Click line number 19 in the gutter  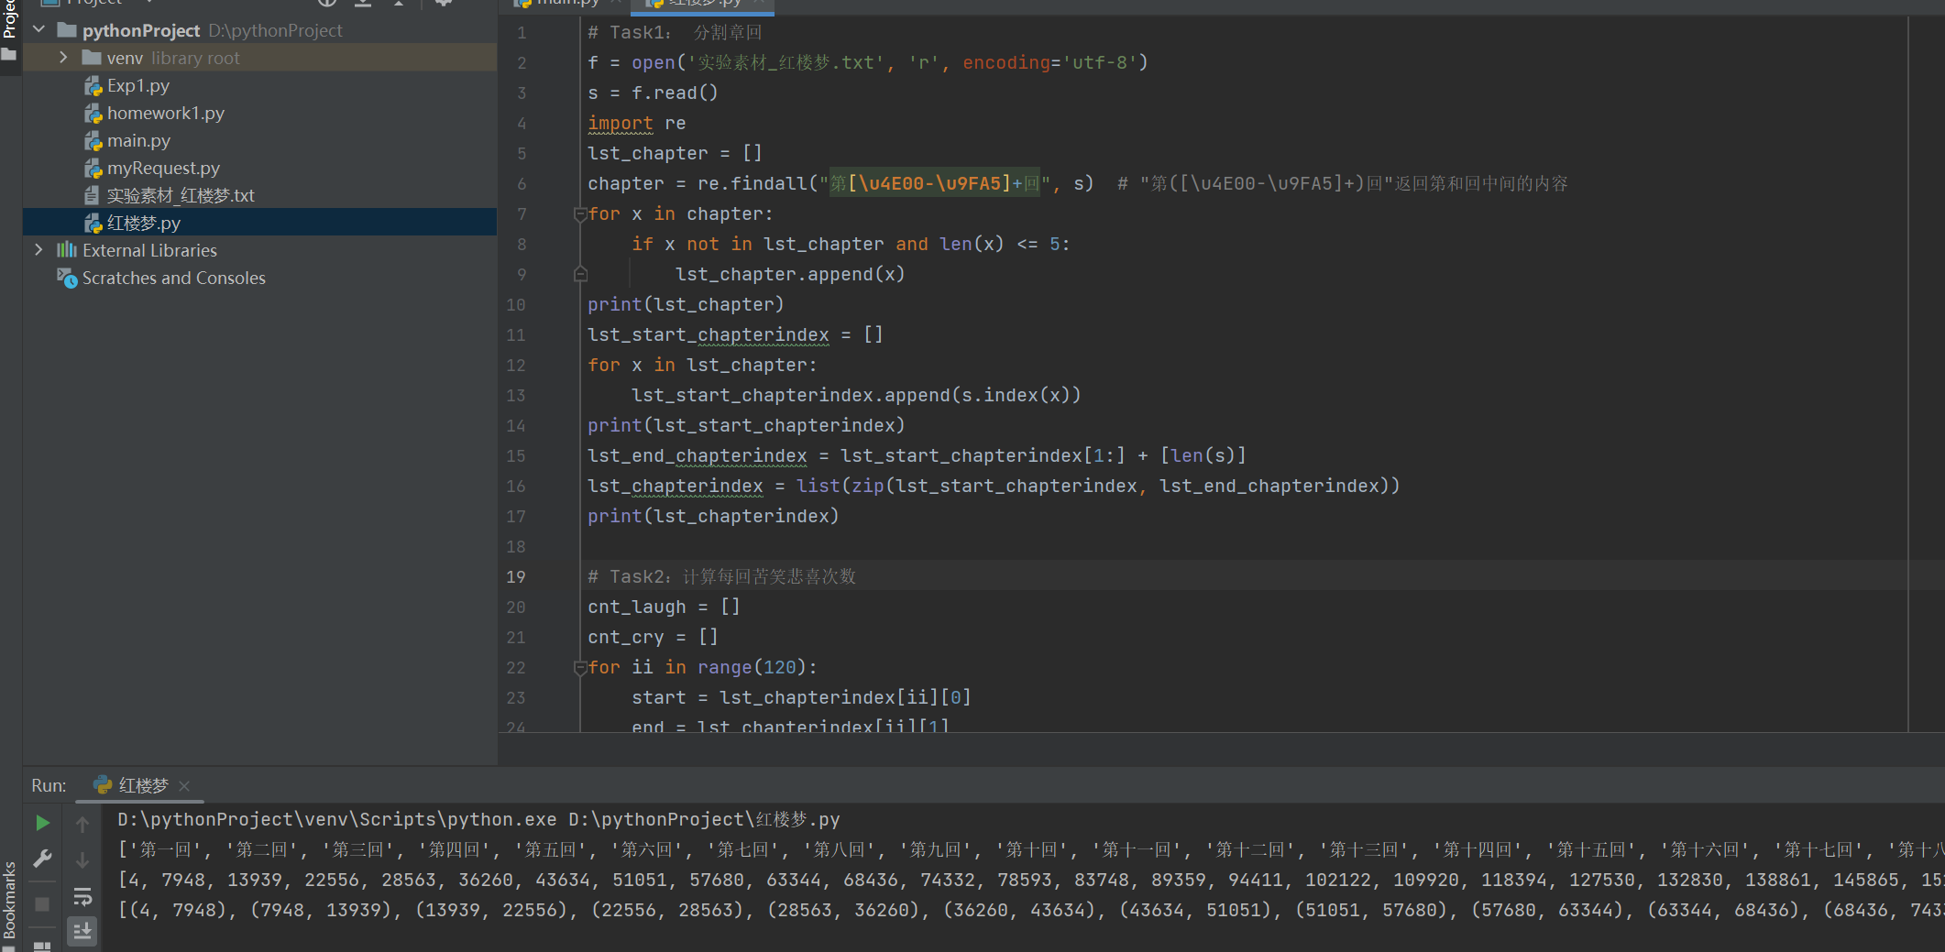click(x=516, y=576)
